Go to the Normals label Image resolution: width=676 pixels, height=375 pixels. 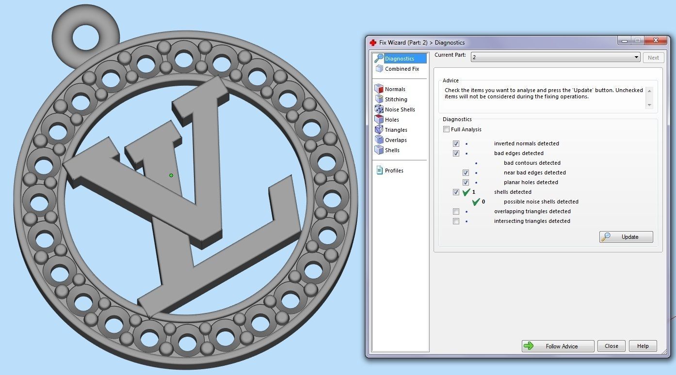pos(395,89)
